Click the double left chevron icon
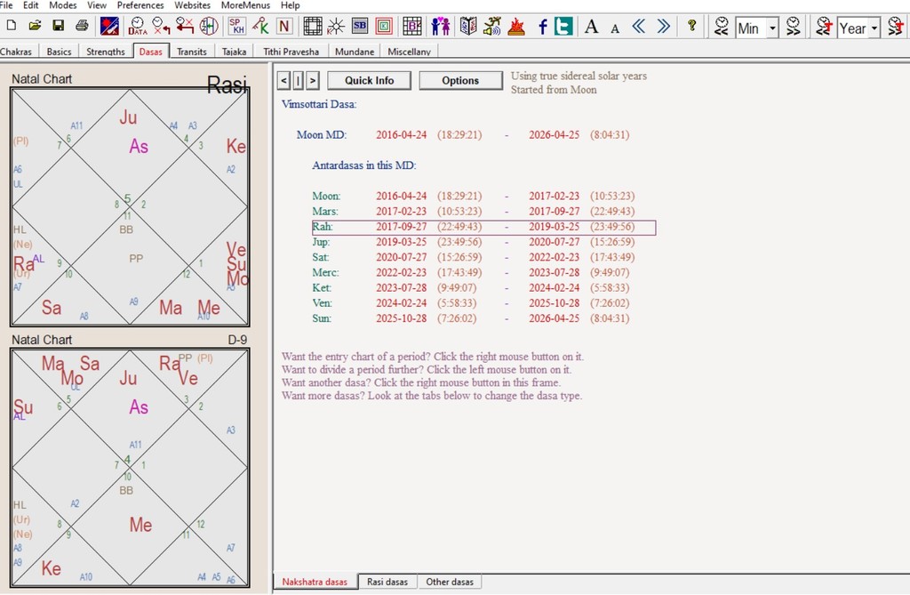This screenshot has height=595, width=910. pyautogui.click(x=639, y=26)
